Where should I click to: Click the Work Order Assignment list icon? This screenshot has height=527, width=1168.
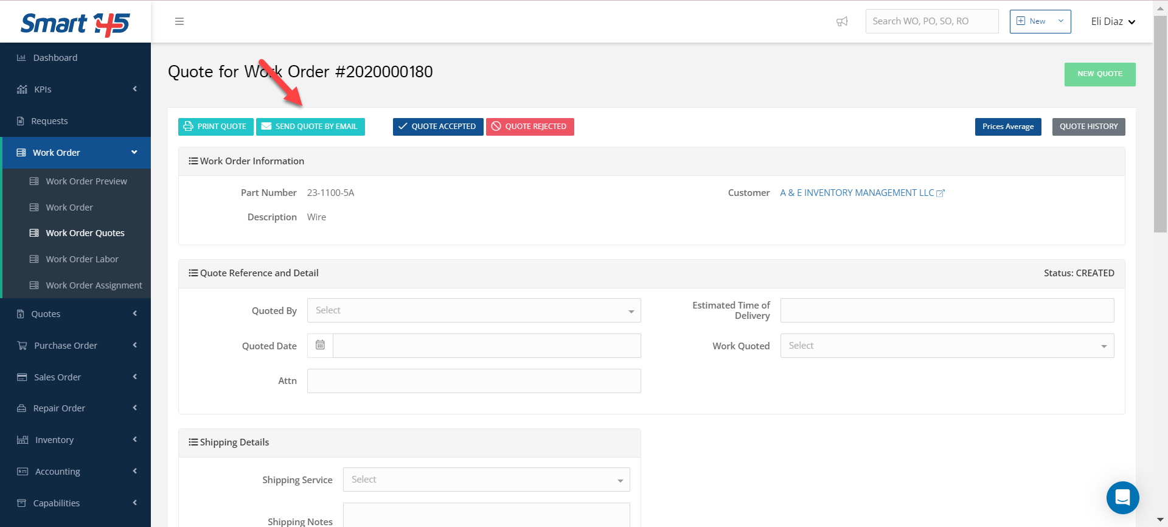(34, 285)
